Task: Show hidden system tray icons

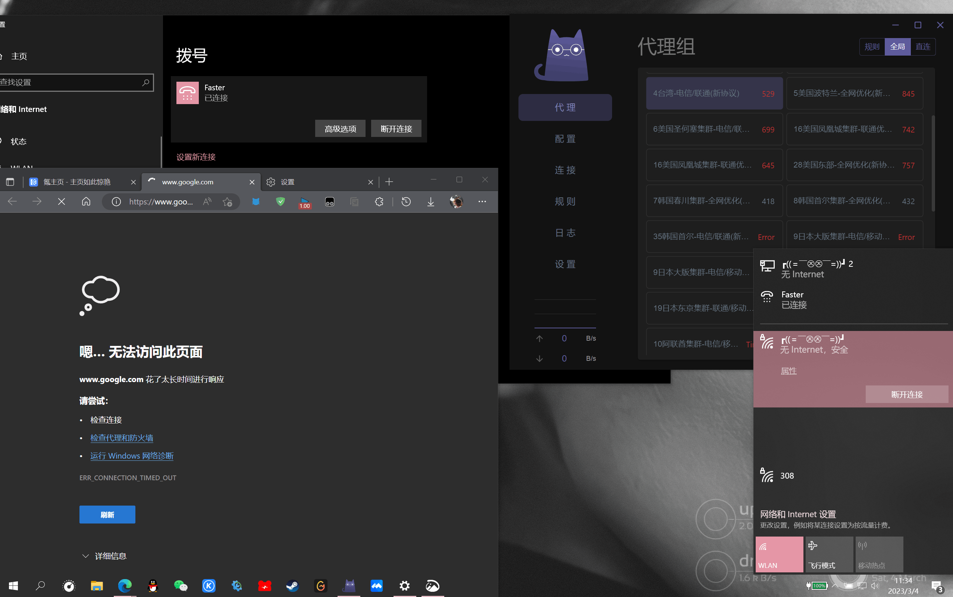Action: 835,585
